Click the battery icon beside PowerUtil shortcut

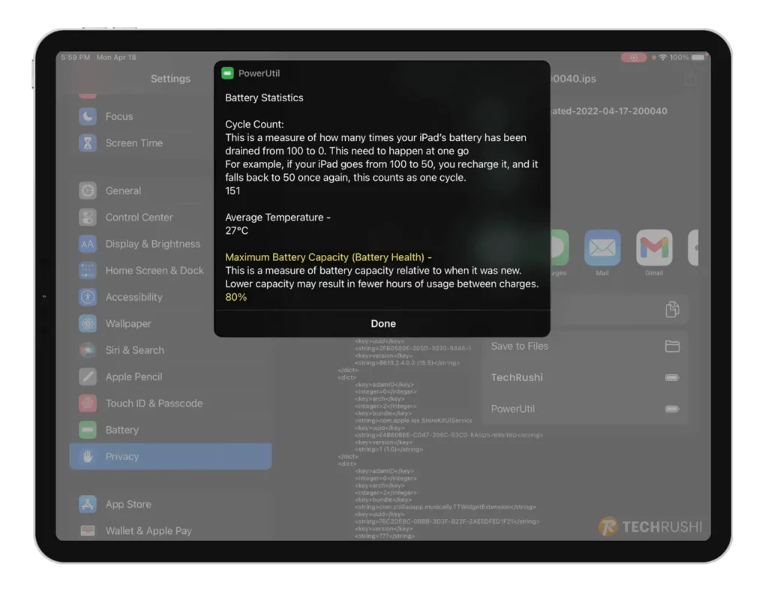672,409
